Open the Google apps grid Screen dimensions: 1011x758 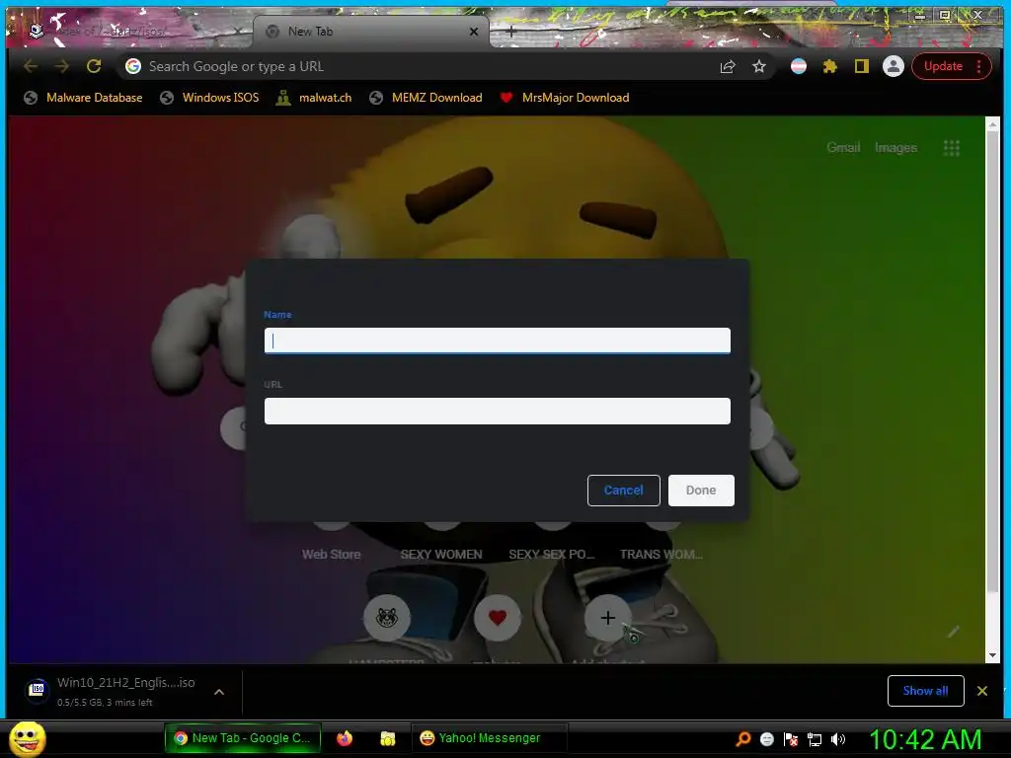click(x=952, y=148)
